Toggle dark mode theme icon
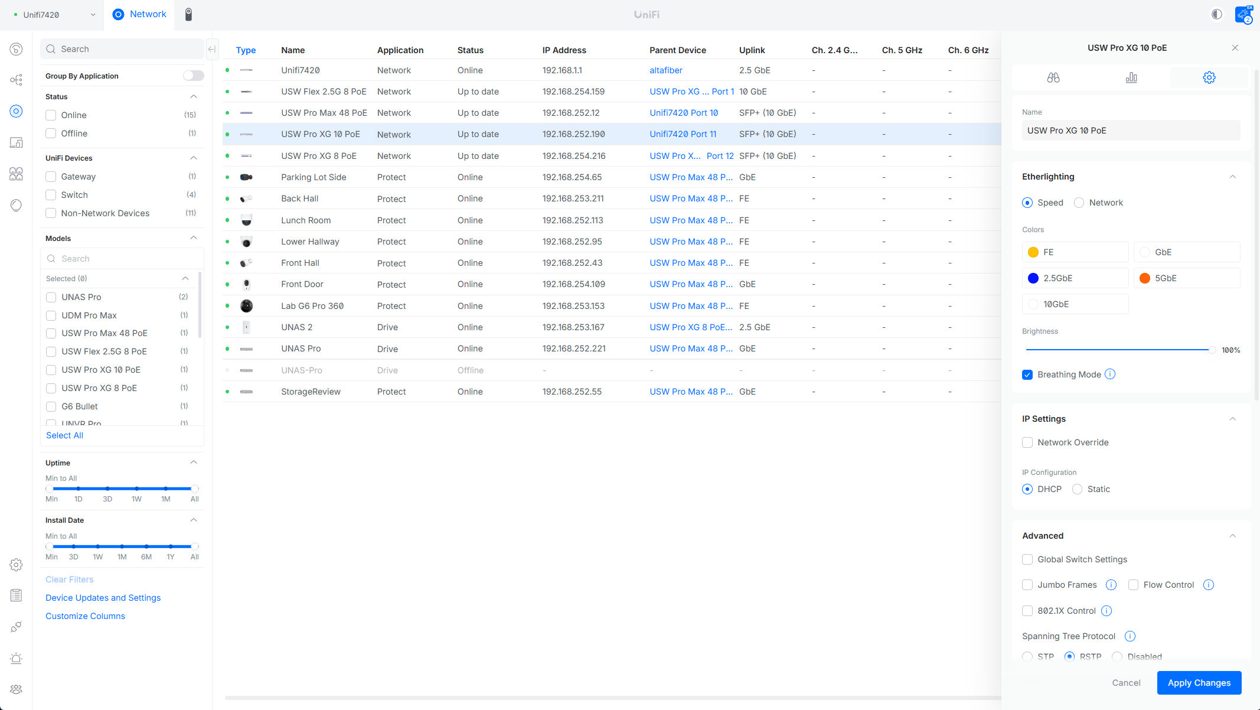 click(1216, 14)
